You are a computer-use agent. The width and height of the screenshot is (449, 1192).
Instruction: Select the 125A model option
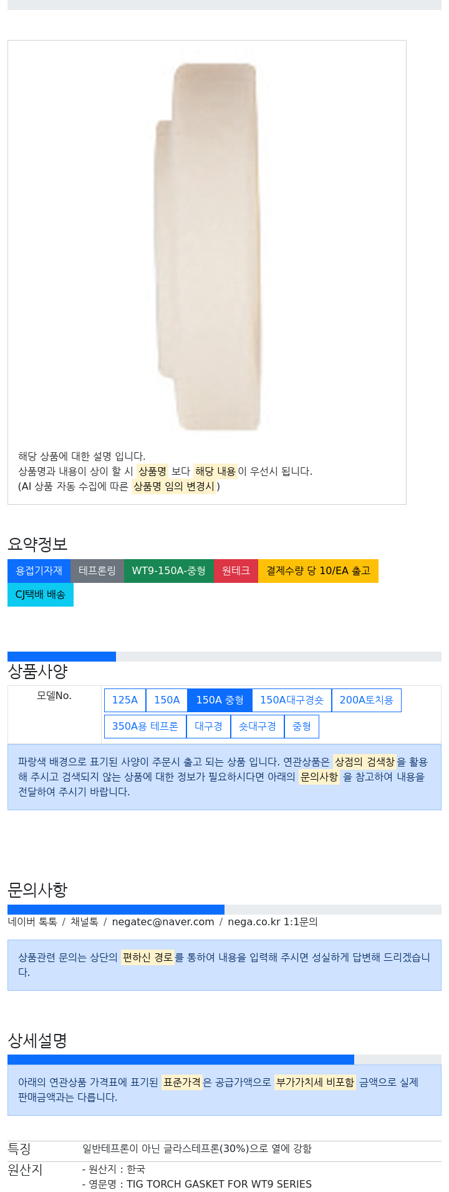pos(125,700)
